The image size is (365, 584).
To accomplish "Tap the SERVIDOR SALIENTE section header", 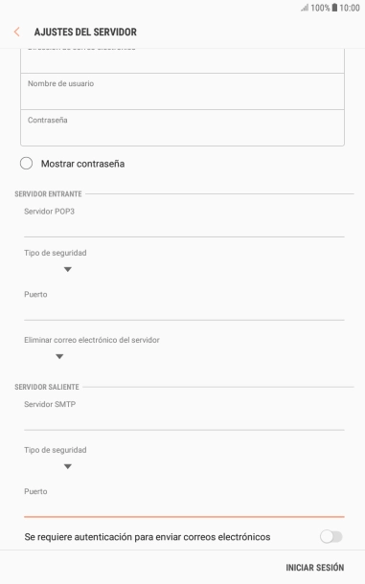I will pos(47,387).
